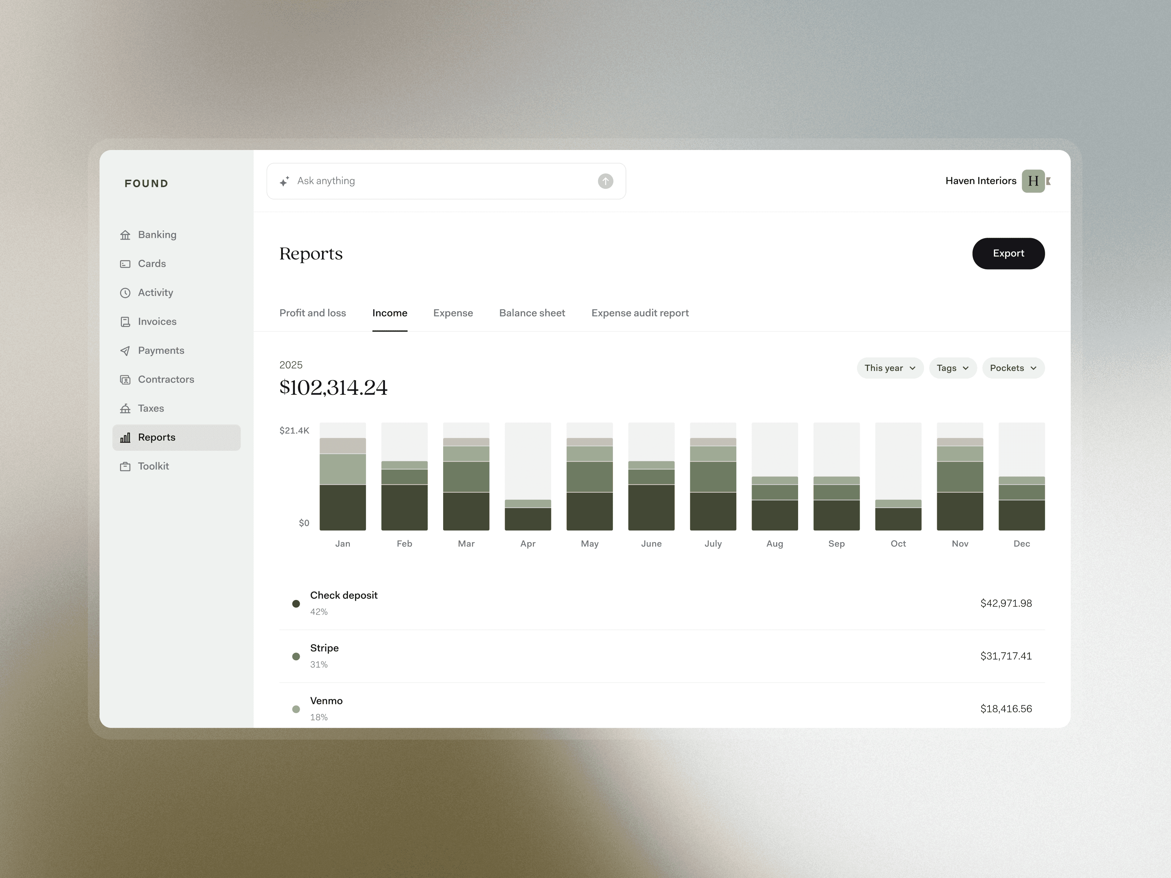Screen dimensions: 1171x878
Task: Click the Toolkit briefcase icon
Action: pyautogui.click(x=125, y=467)
